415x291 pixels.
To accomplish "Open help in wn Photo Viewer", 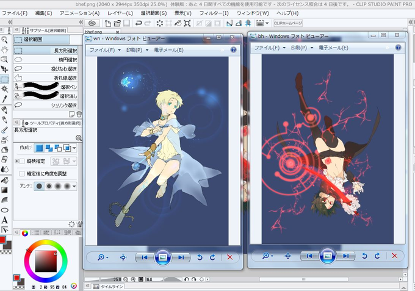I will [x=233, y=50].
